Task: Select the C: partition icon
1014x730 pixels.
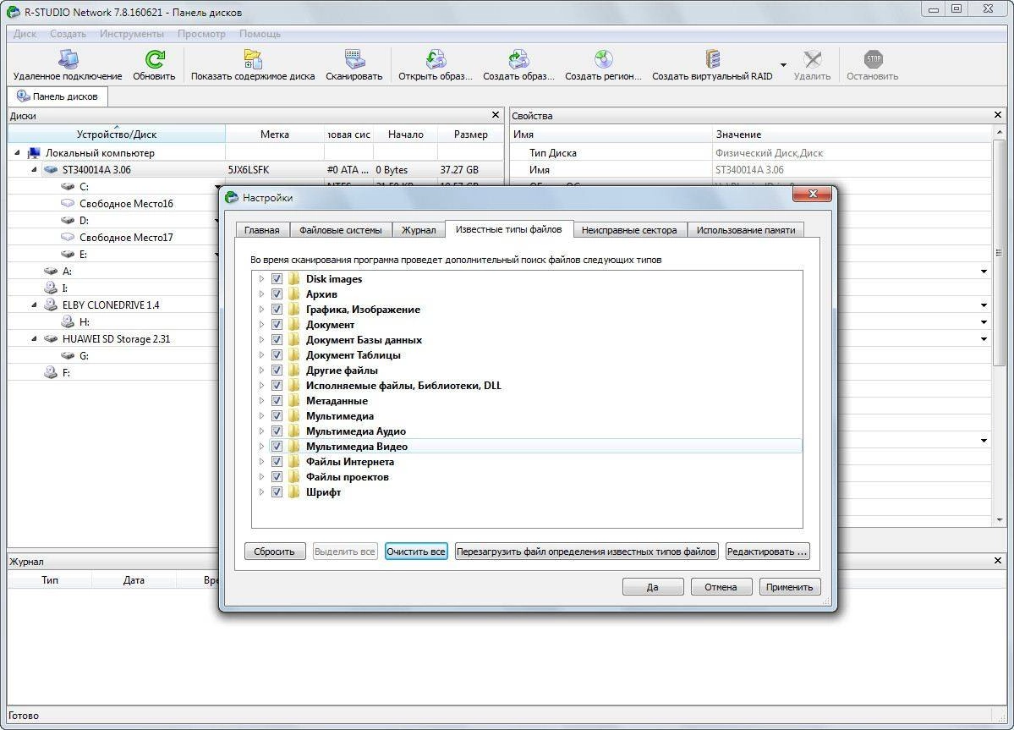Action: pos(68,186)
